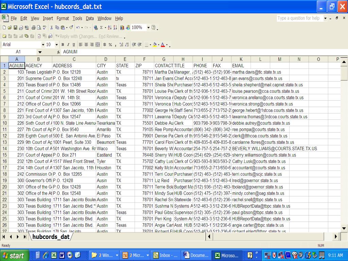
Task: Expand the Font Color palette arrow
Action: pyautogui.click(x=167, y=45)
